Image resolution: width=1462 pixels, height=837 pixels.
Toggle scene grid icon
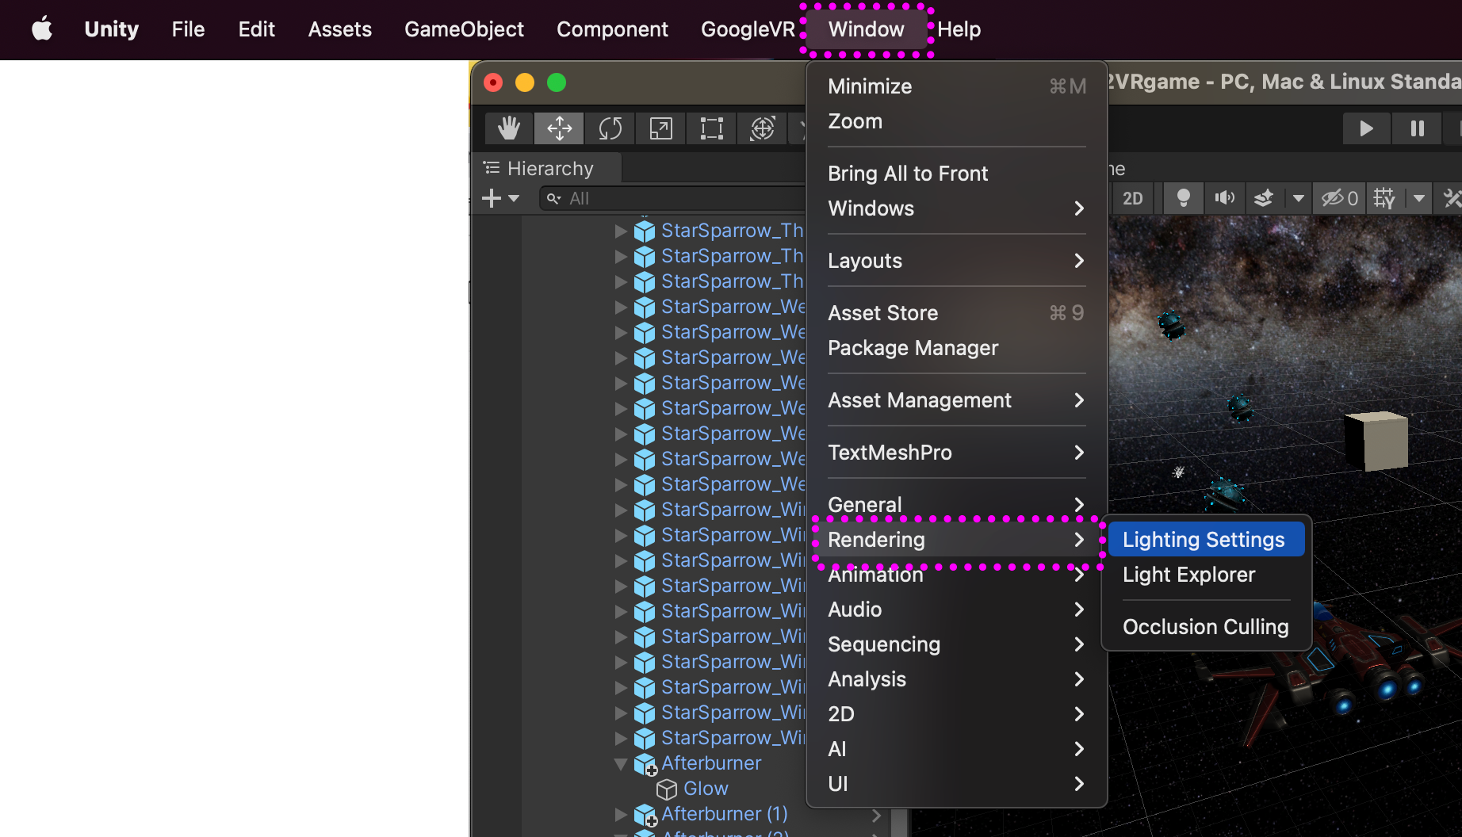[x=1384, y=198]
